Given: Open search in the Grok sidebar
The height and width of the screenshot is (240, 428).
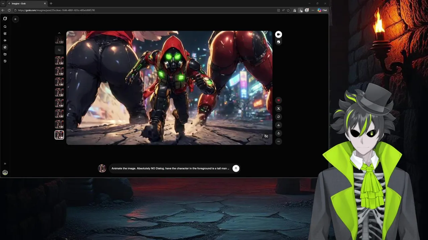Looking at the screenshot, I should [5, 27].
